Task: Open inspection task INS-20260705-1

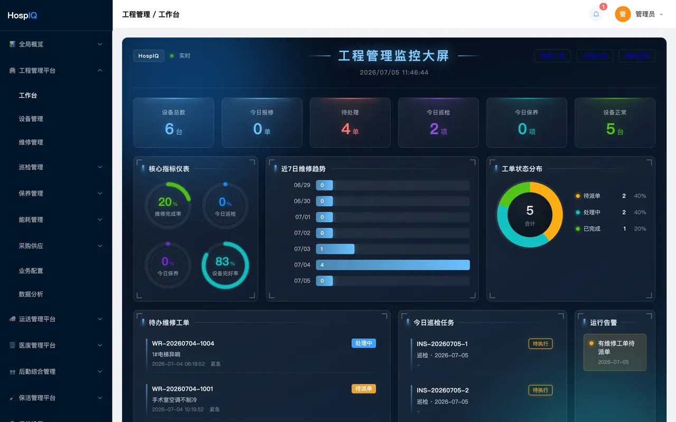Action: click(x=482, y=354)
